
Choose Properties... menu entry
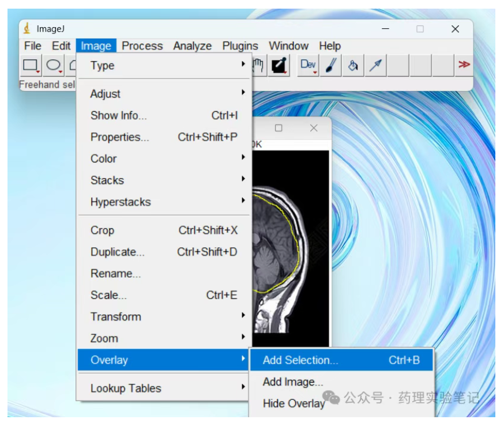point(164,137)
